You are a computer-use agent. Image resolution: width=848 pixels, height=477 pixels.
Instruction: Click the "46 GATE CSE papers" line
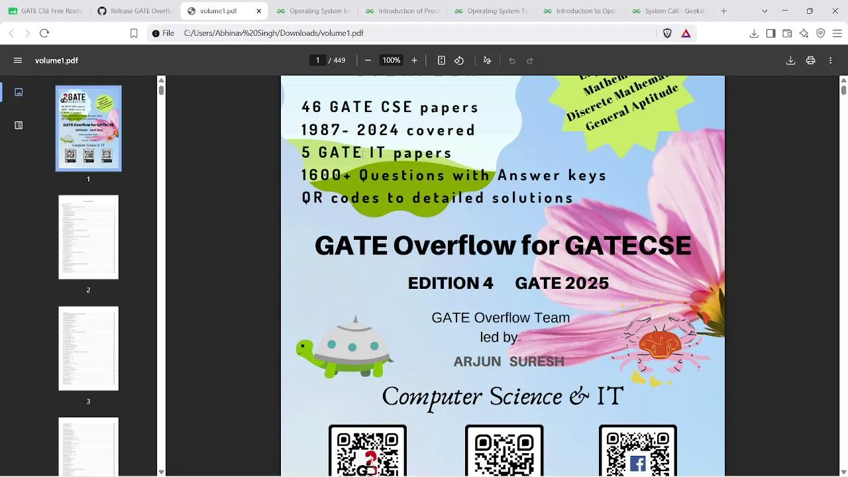[390, 107]
